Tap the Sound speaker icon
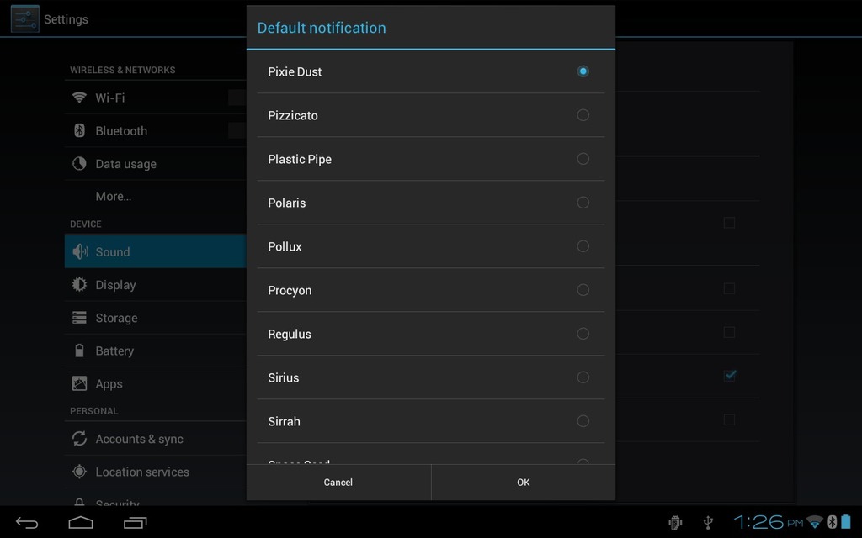Viewport: 862px width, 538px height. (x=80, y=251)
